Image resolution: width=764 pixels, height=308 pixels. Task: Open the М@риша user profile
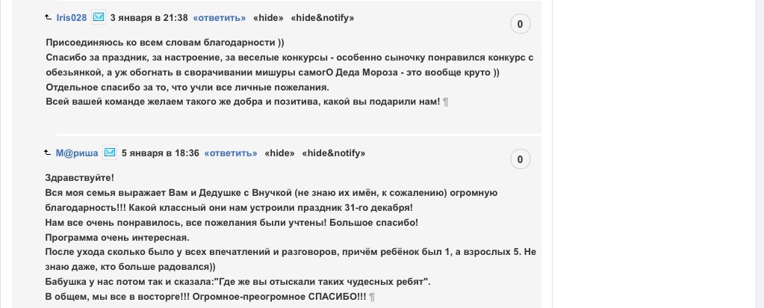[x=77, y=153]
